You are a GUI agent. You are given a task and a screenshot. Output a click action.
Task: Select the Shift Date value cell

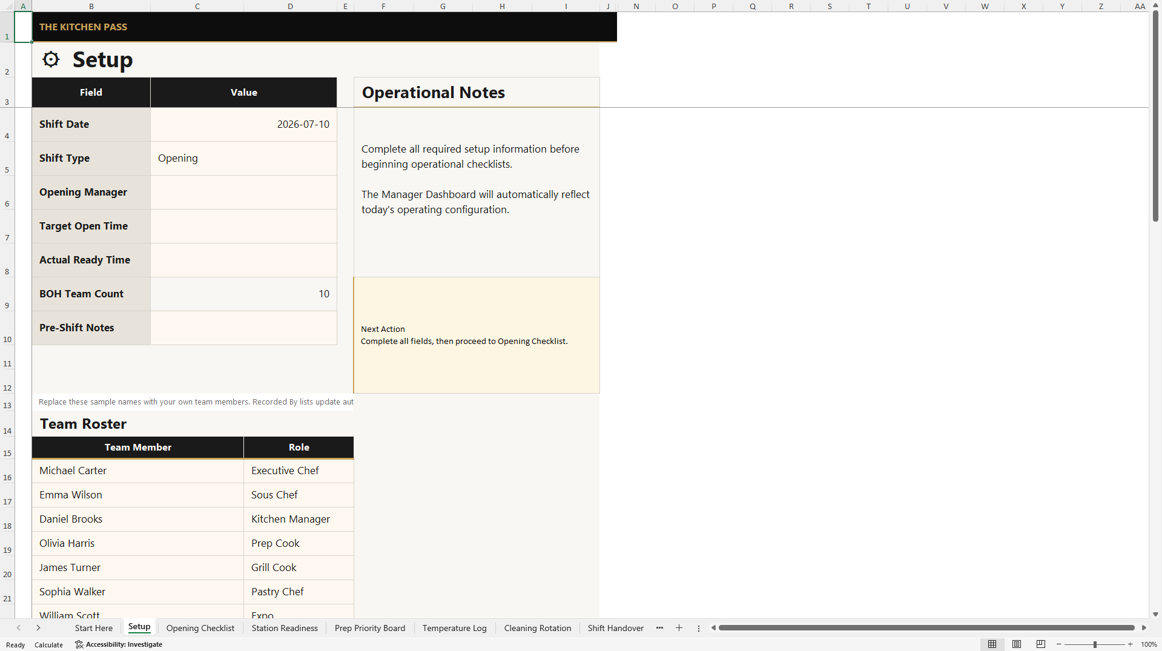[x=243, y=125]
